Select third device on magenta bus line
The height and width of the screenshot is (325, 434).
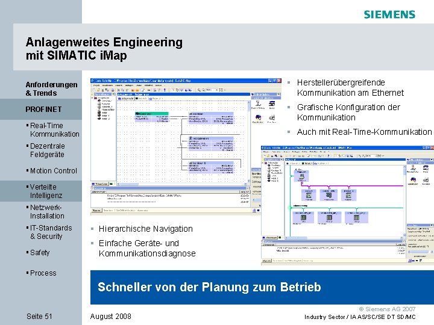pos(348,195)
